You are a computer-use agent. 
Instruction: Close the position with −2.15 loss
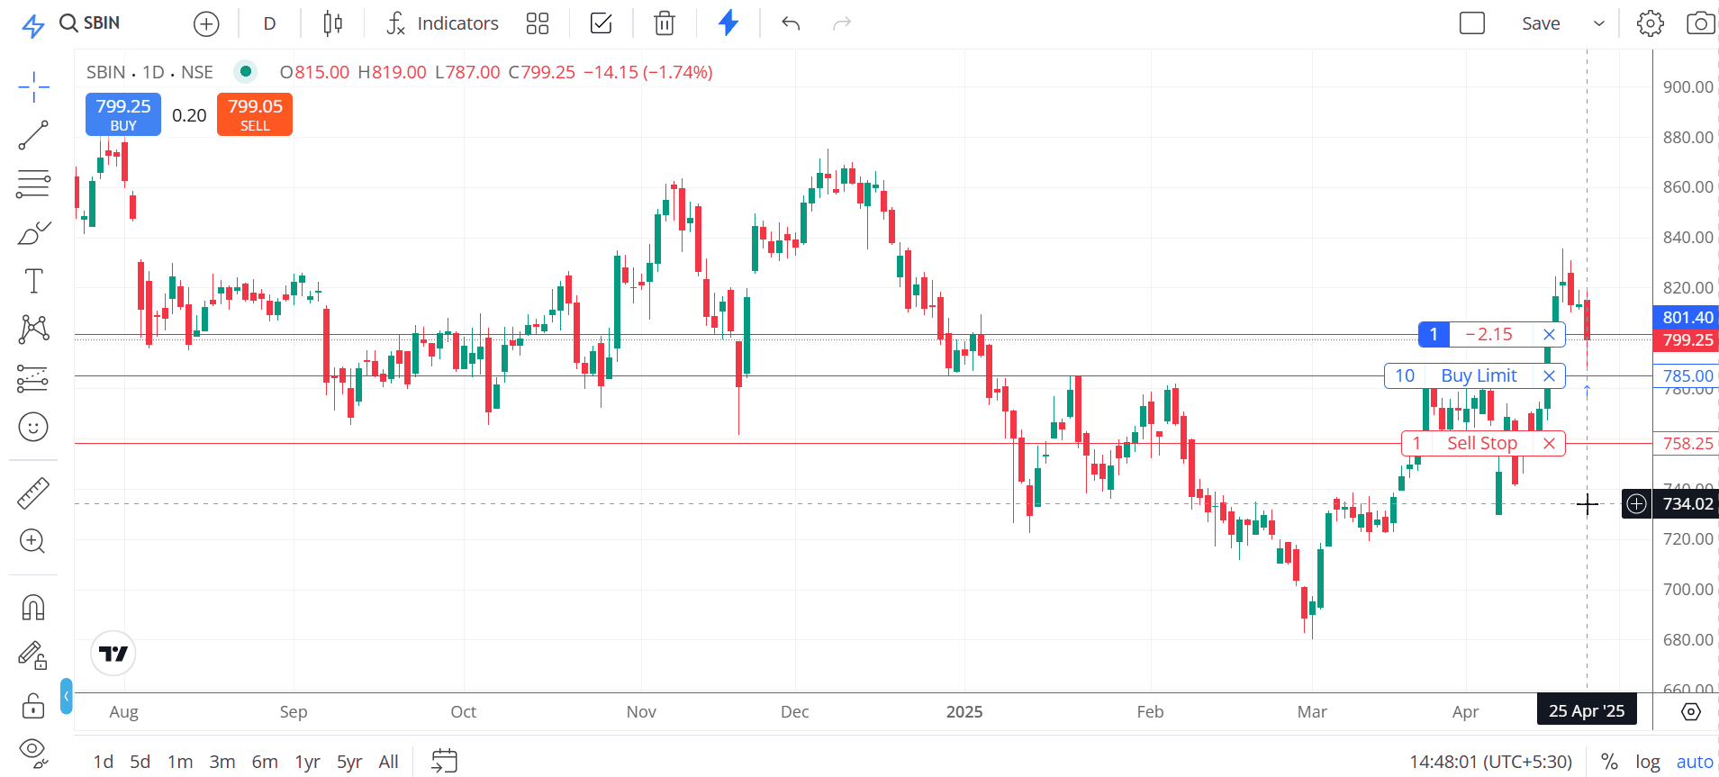(1549, 335)
